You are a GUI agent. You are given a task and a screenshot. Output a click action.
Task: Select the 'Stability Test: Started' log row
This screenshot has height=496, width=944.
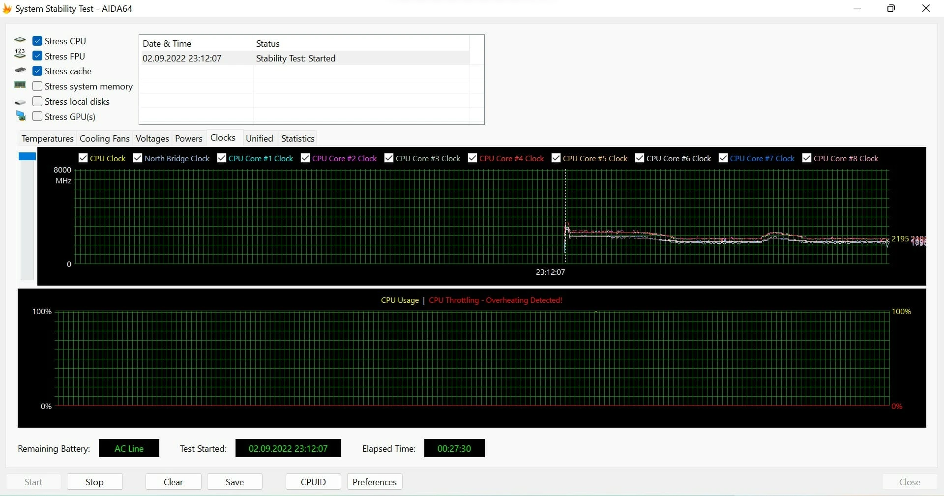(x=305, y=58)
